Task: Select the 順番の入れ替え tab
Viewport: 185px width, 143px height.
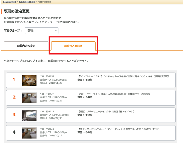Action: (x=73, y=46)
